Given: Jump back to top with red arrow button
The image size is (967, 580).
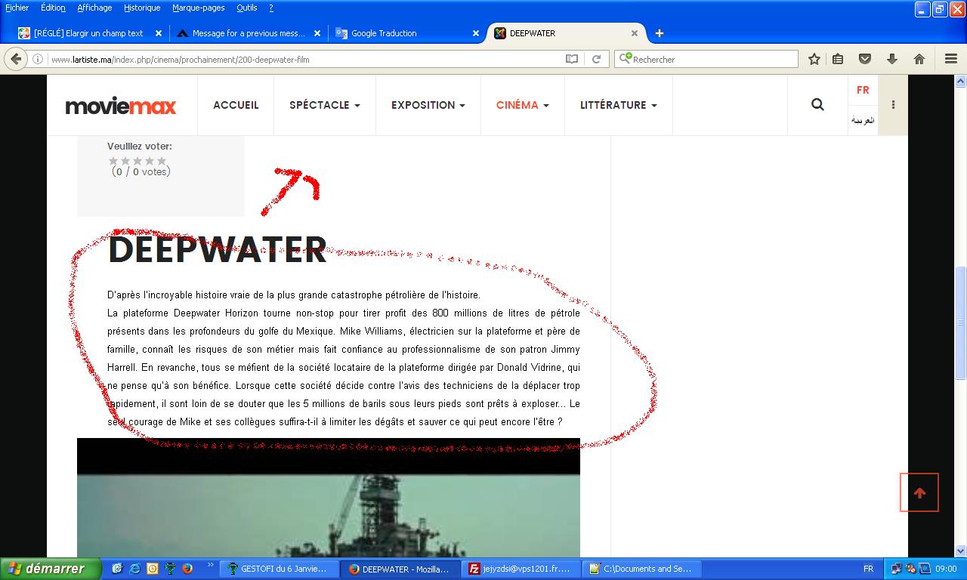Looking at the screenshot, I should (x=919, y=492).
